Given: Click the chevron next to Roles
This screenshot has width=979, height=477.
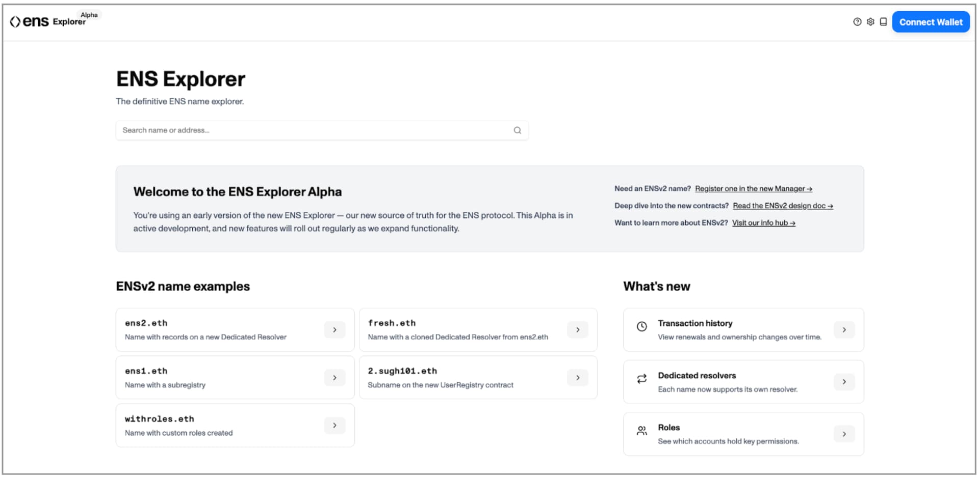Looking at the screenshot, I should click(x=844, y=434).
